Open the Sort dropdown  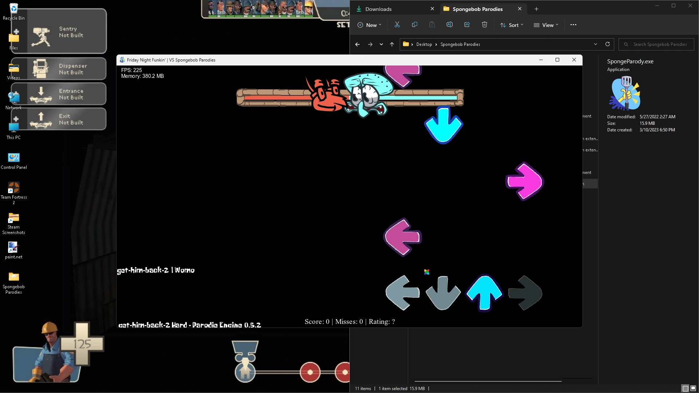tap(512, 25)
